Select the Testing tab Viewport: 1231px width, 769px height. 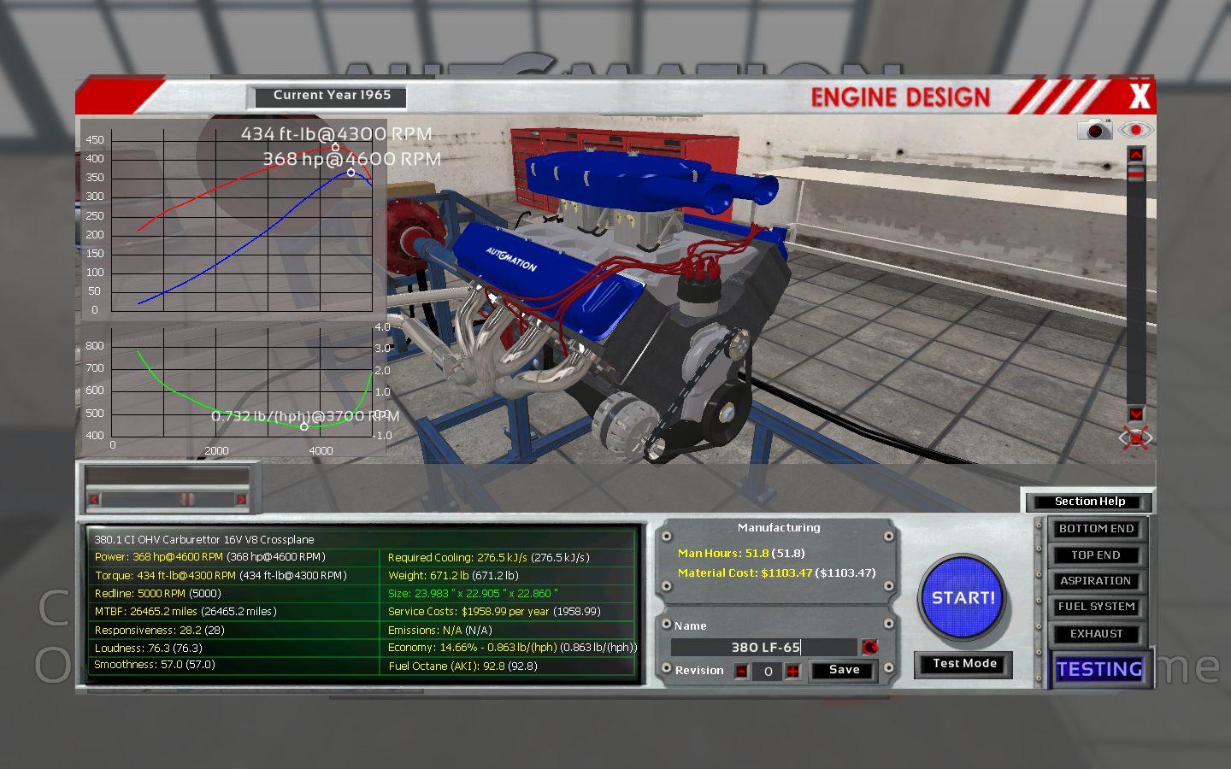(x=1099, y=669)
